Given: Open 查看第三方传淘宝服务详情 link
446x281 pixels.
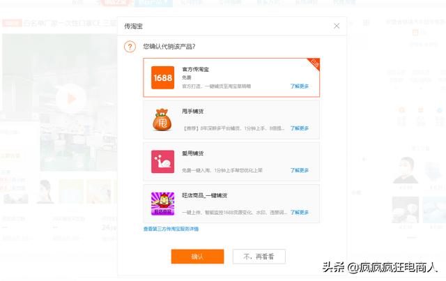Looking at the screenshot, I should 171,229.
